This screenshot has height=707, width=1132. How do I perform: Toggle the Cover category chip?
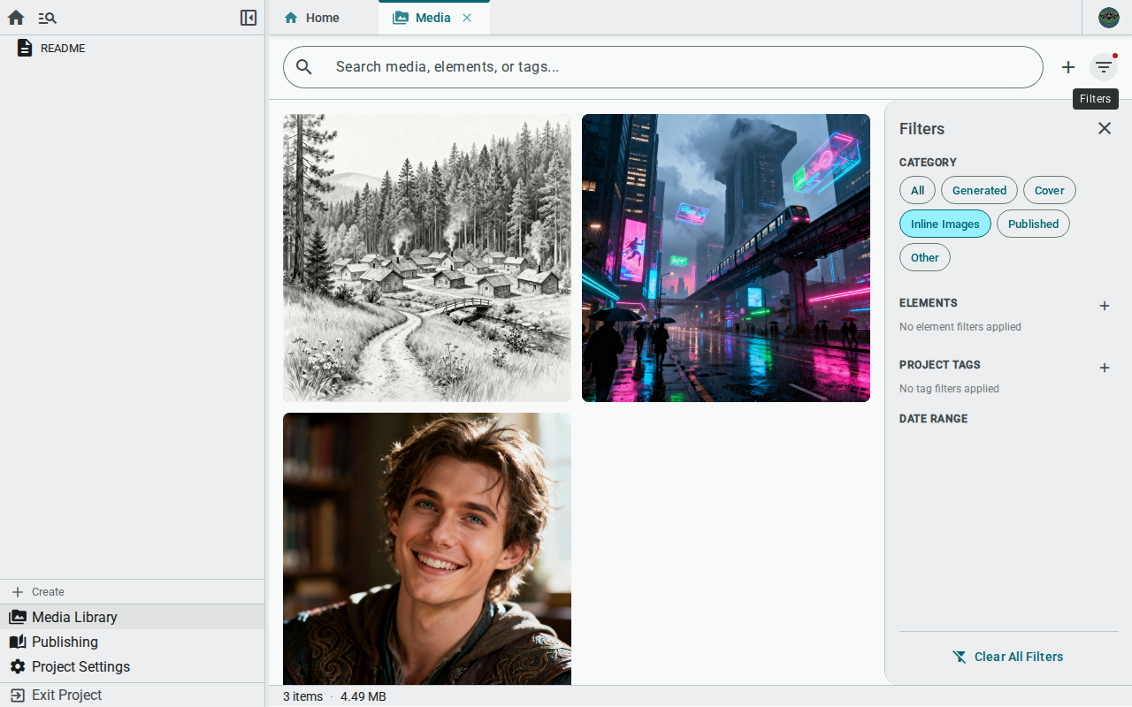click(x=1050, y=190)
